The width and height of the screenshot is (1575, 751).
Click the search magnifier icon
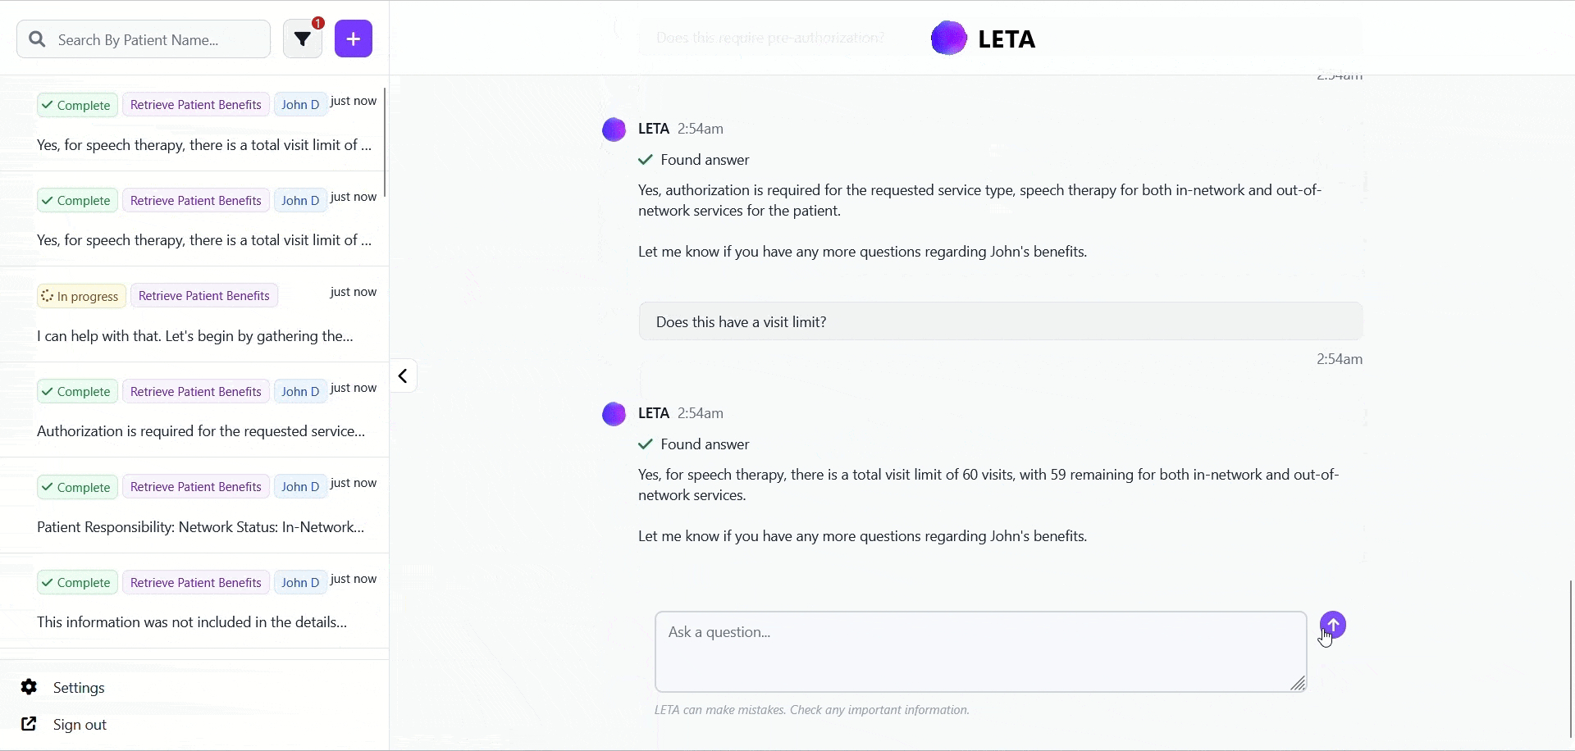point(37,39)
